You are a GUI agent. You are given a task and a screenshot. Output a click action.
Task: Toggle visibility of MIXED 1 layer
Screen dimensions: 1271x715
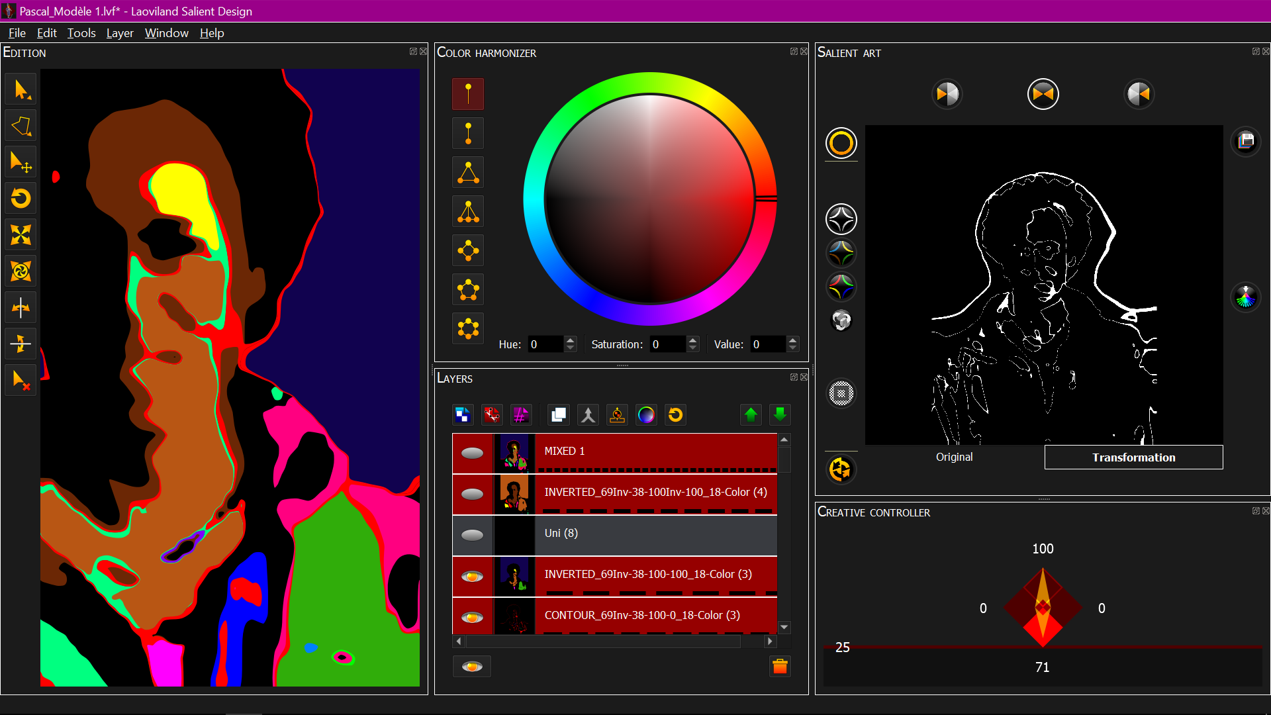click(473, 452)
